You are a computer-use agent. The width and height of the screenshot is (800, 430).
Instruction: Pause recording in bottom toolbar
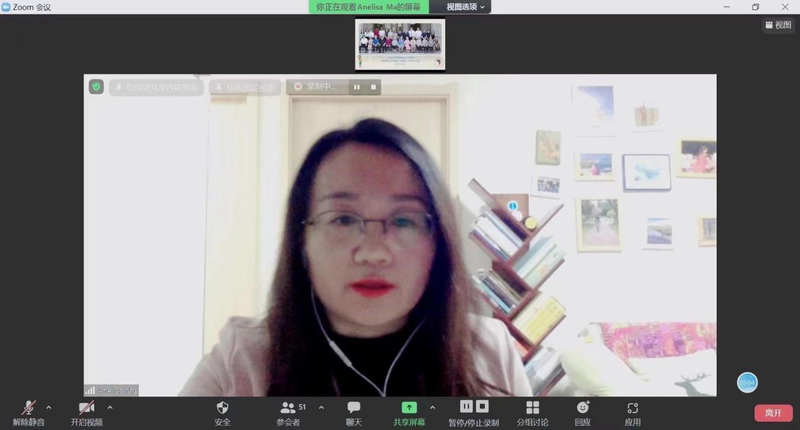click(467, 406)
